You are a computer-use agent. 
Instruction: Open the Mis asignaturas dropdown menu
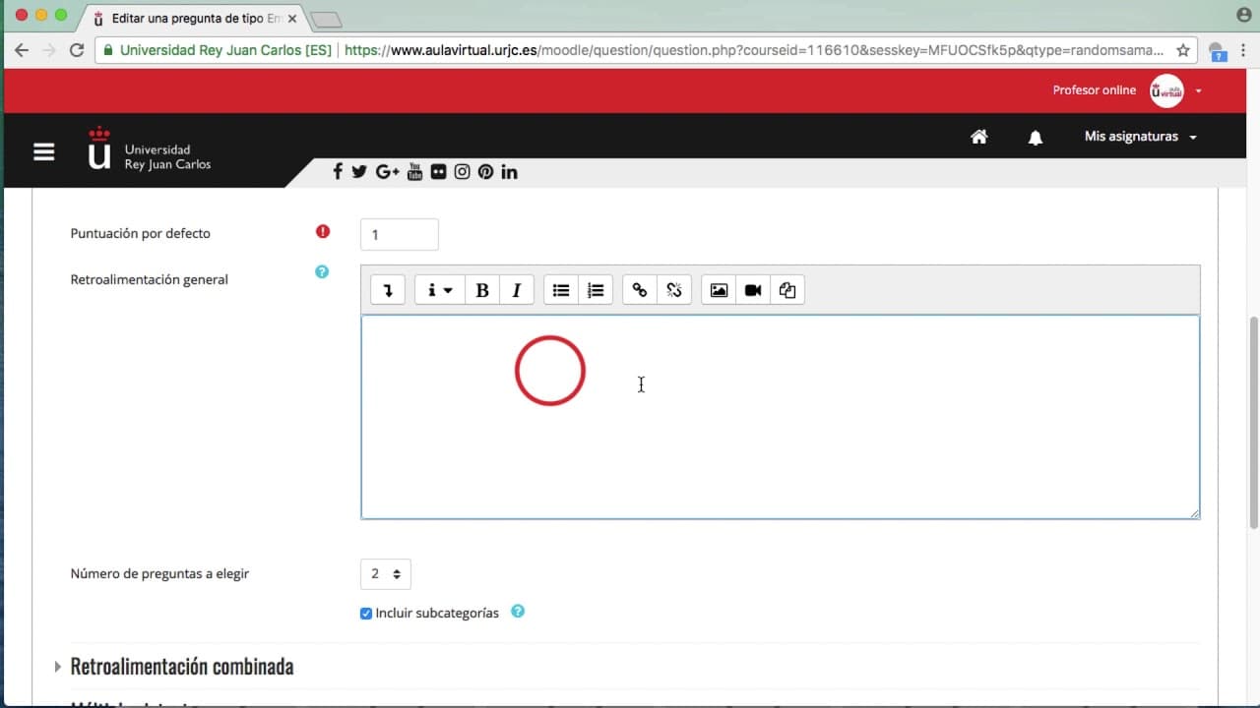tap(1140, 137)
